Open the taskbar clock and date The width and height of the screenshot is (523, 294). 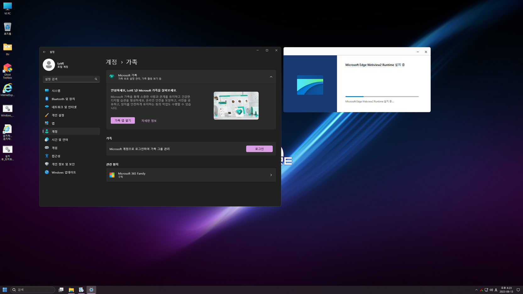point(506,290)
